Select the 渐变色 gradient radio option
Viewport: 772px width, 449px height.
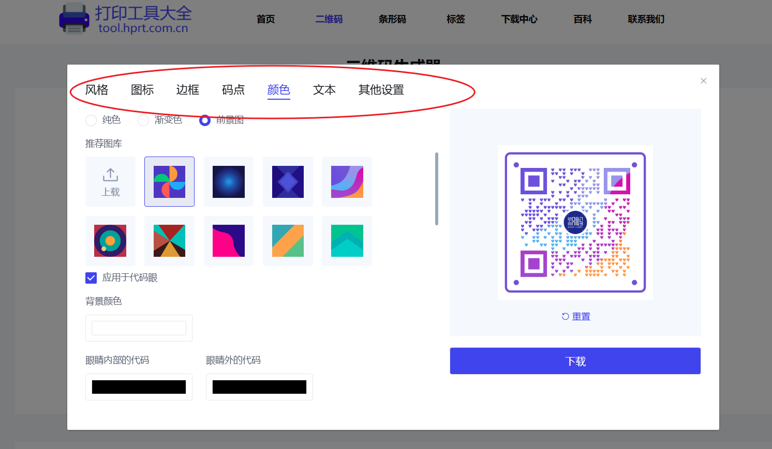click(143, 120)
